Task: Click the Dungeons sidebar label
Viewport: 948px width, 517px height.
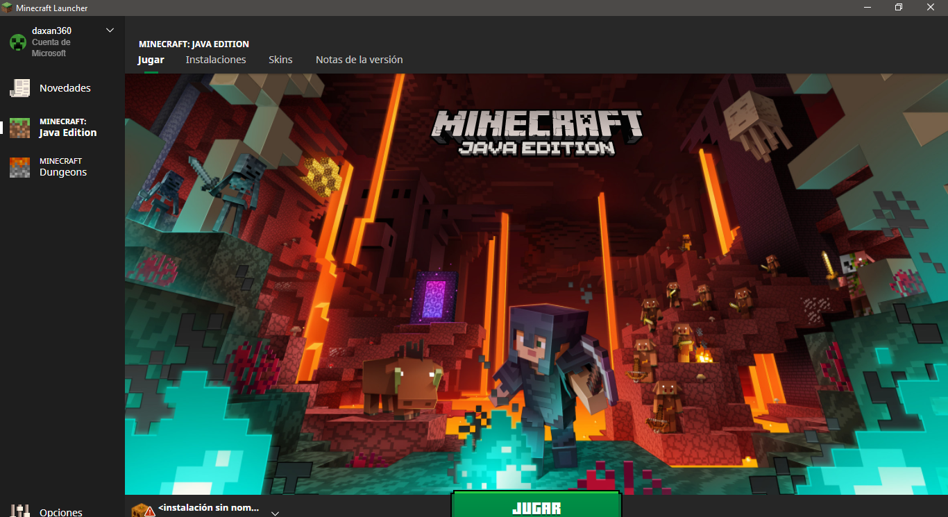Action: 63,172
